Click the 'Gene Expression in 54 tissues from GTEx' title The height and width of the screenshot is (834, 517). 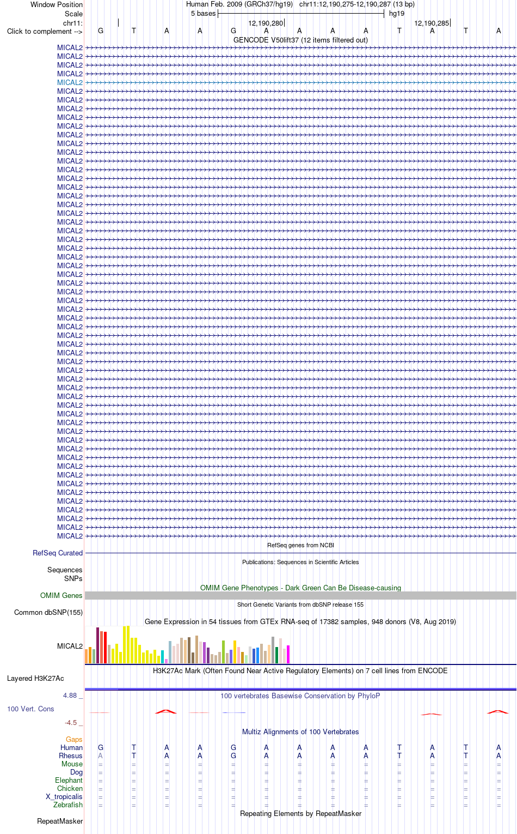[x=300, y=621]
